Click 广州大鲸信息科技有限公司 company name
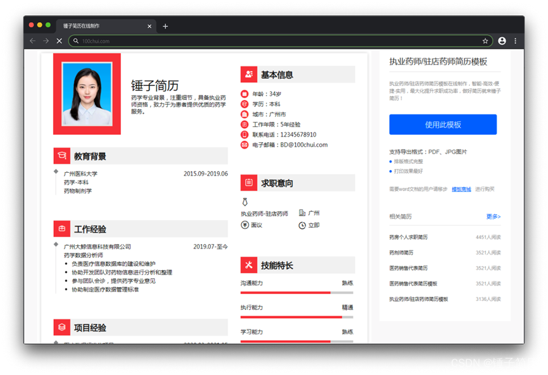Image resolution: width=548 pixels, height=375 pixels. 97,247
